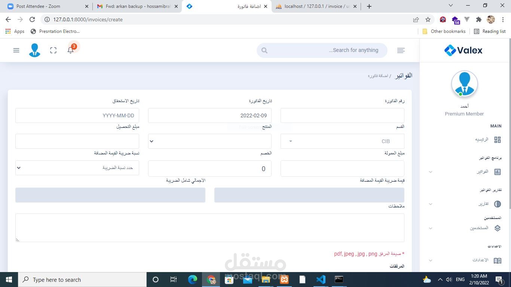Open the weather icon in system tray

[x=426, y=279]
